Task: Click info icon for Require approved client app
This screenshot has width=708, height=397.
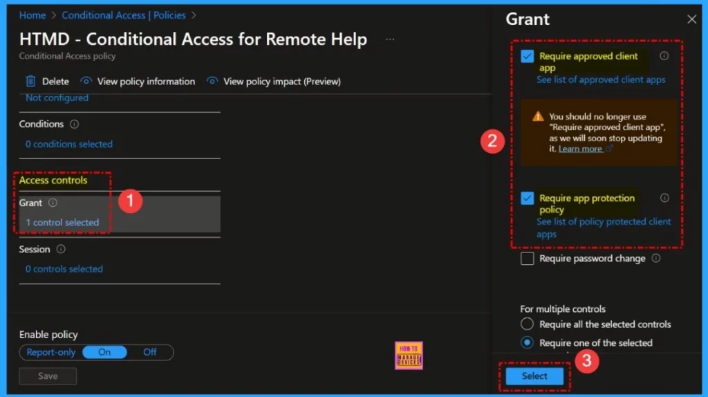Action: pos(664,56)
